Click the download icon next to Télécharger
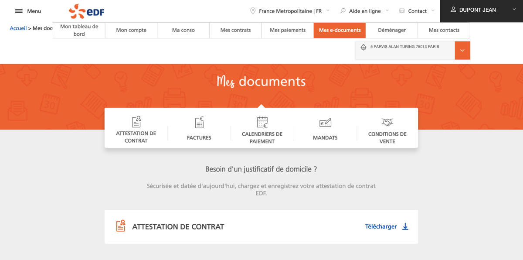Screen dimensions: 523x260 pyautogui.click(x=405, y=227)
